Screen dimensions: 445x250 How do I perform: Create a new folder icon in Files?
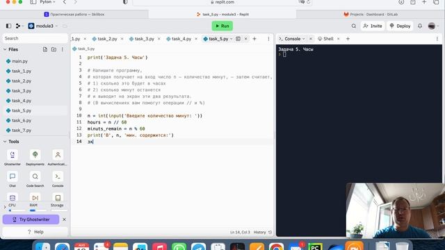54,49
